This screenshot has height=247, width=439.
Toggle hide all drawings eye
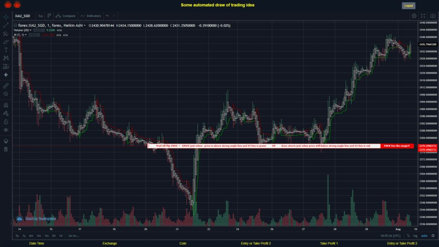(x=6, y=130)
